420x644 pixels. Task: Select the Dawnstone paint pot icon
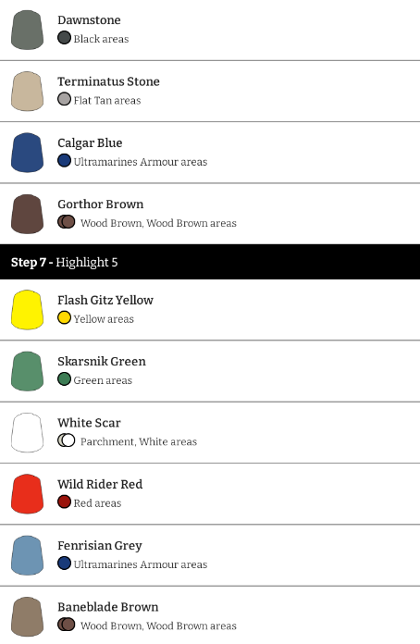27,30
